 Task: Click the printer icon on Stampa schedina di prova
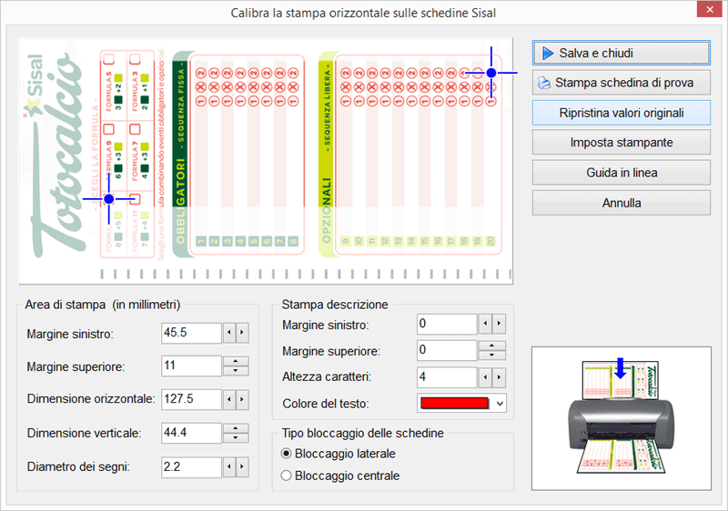544,84
